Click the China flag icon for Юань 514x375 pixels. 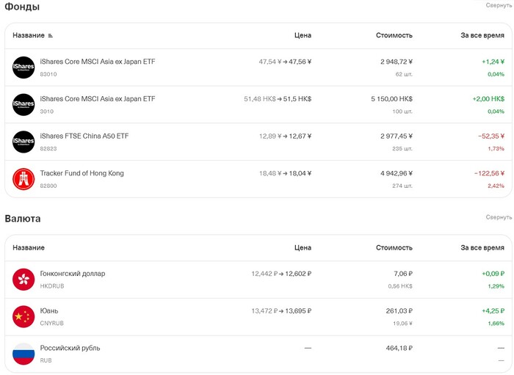(23, 317)
